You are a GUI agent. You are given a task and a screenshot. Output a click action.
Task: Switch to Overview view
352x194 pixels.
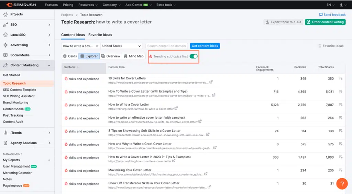(111, 56)
